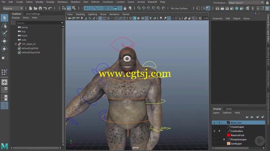Click the Open Scene folder icon
The image size is (270, 151).
35,8
